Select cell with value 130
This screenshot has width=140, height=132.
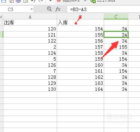tap(30, 89)
